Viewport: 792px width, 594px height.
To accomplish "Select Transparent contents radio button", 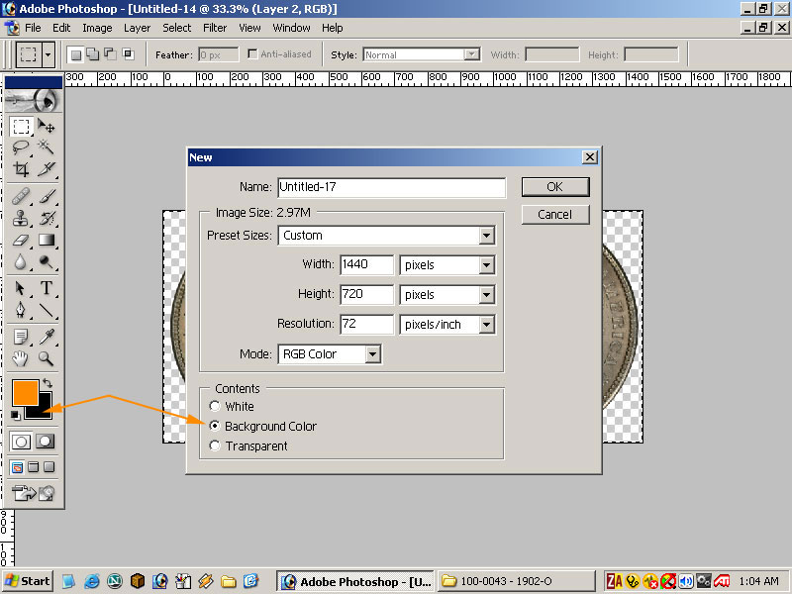I will pos(215,446).
